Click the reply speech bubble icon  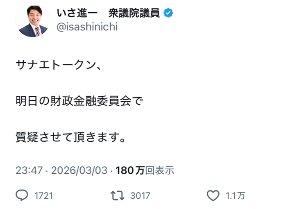[21, 196]
